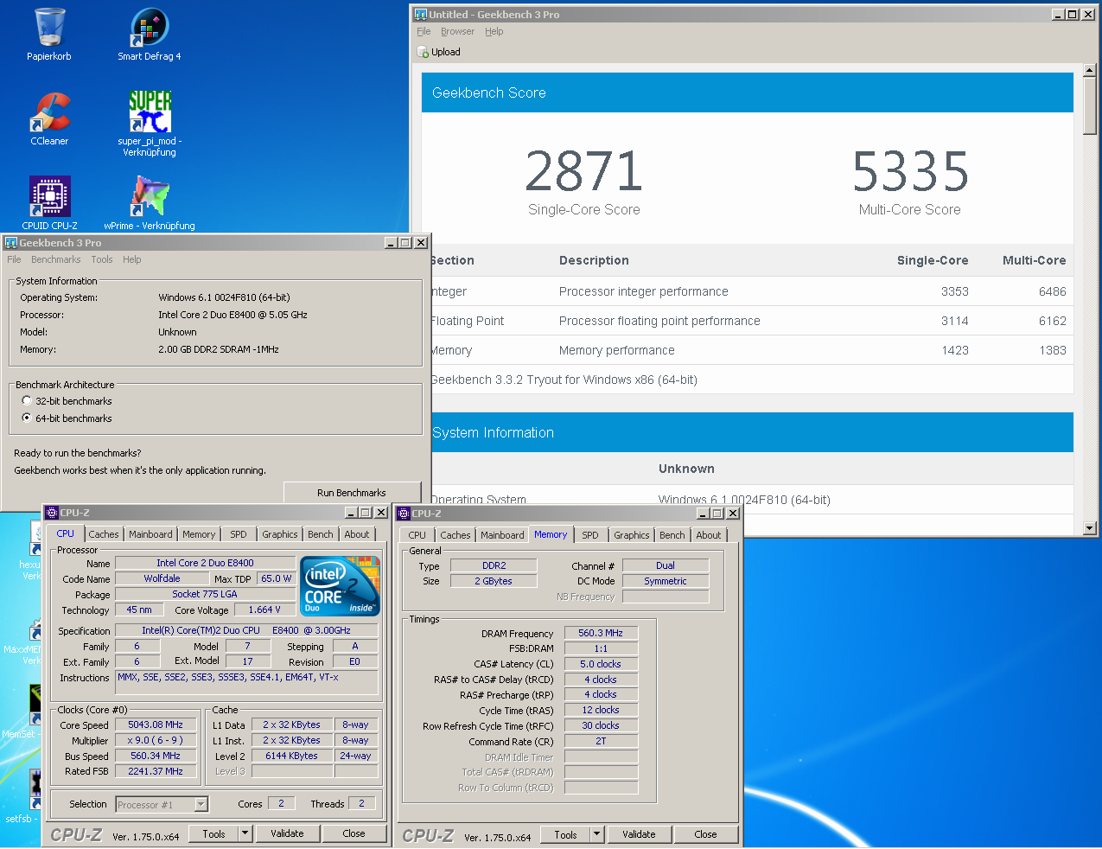This screenshot has height=849, width=1102.
Task: Click Validate button in right CPU-Z
Action: 639,834
